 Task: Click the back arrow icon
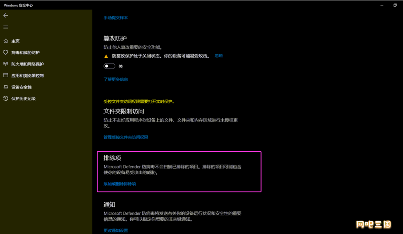click(6, 15)
